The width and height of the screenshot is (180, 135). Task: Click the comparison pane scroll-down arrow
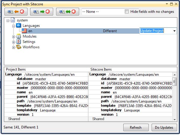(x=175, y=120)
